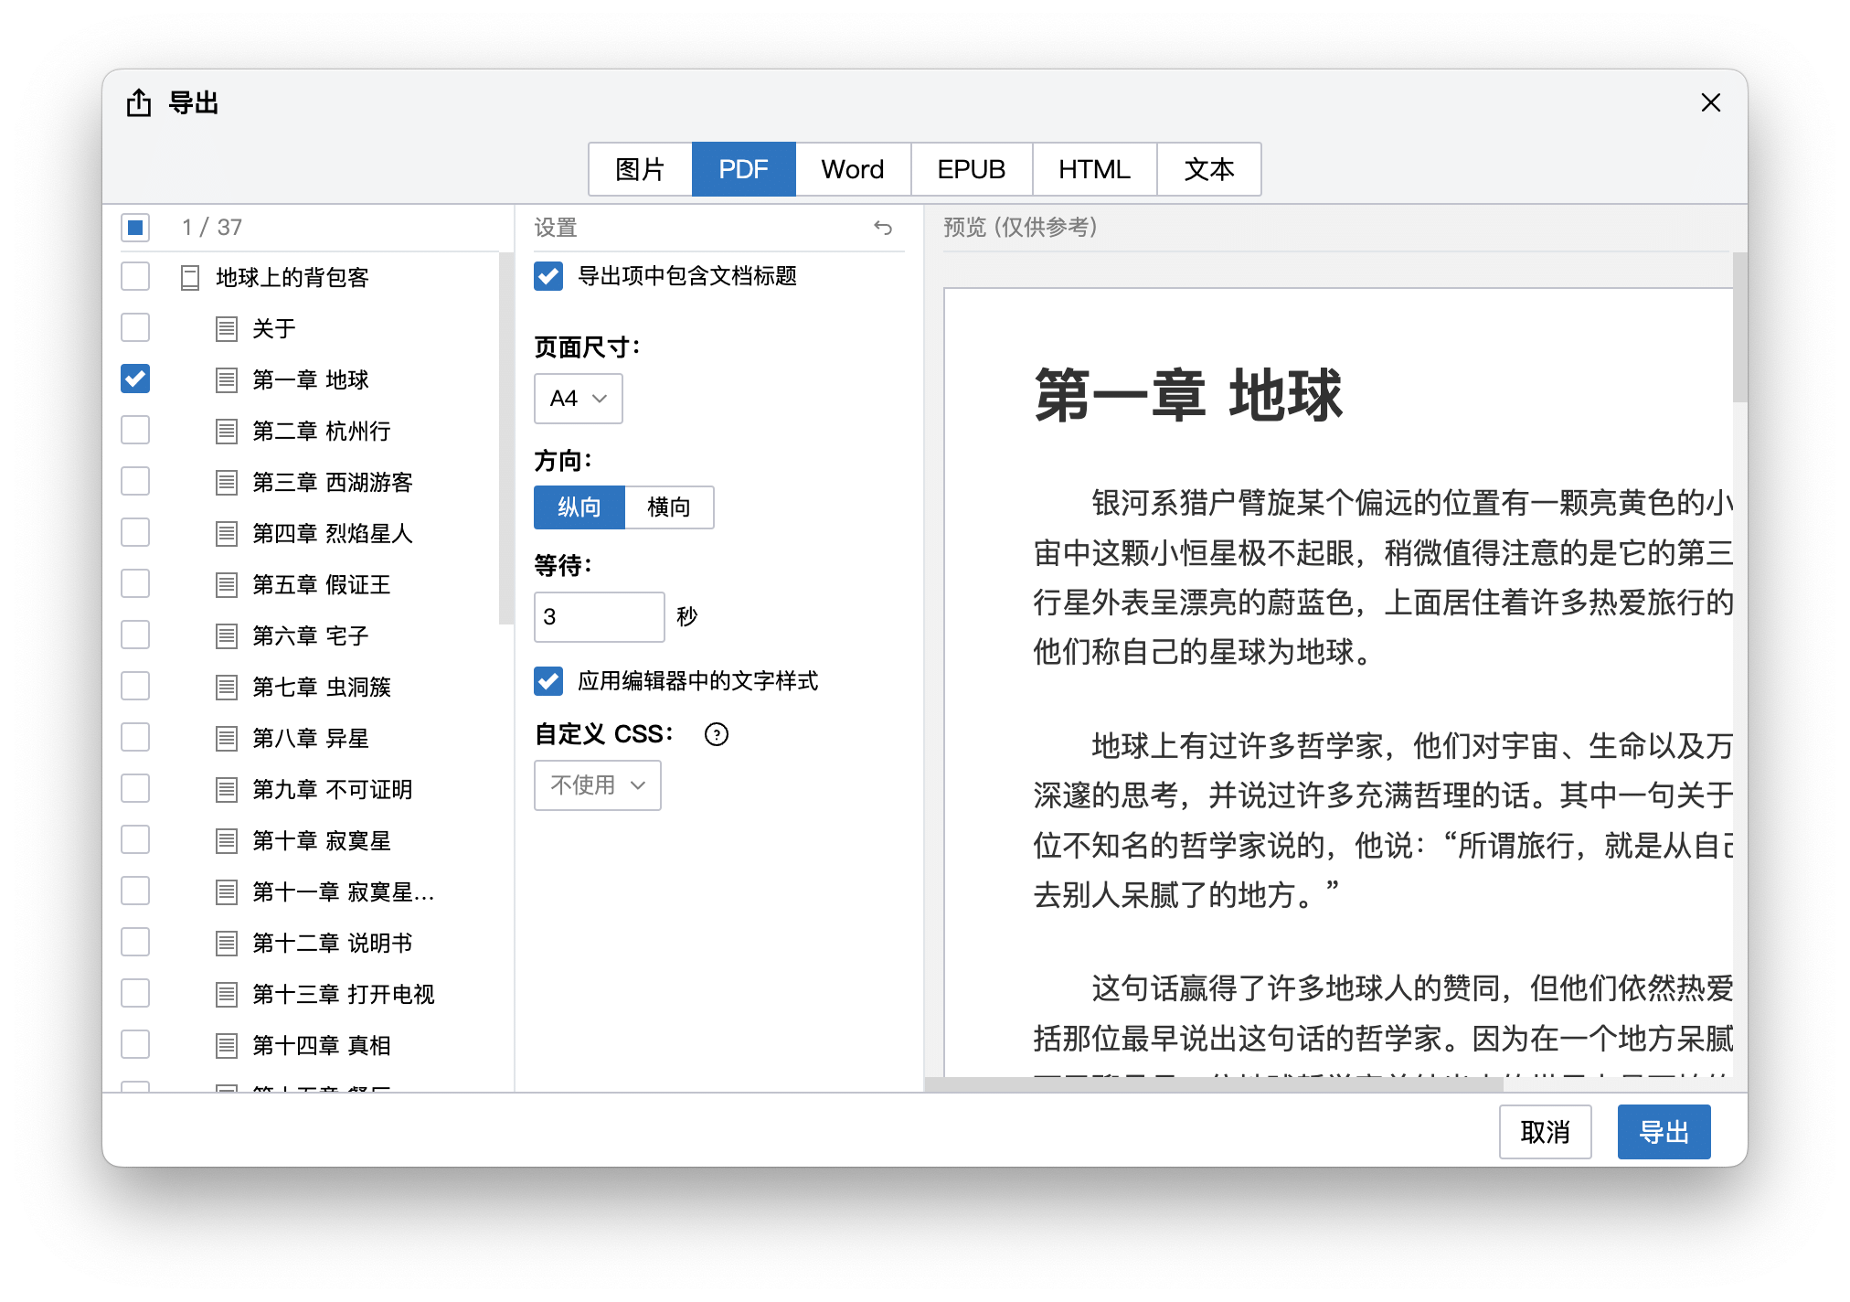
Task: Click the document list scrollbar thumb
Action: 506,439
